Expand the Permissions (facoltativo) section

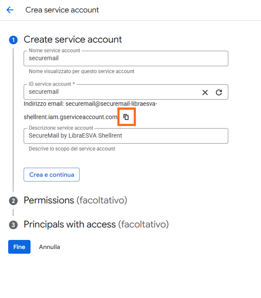(75, 200)
